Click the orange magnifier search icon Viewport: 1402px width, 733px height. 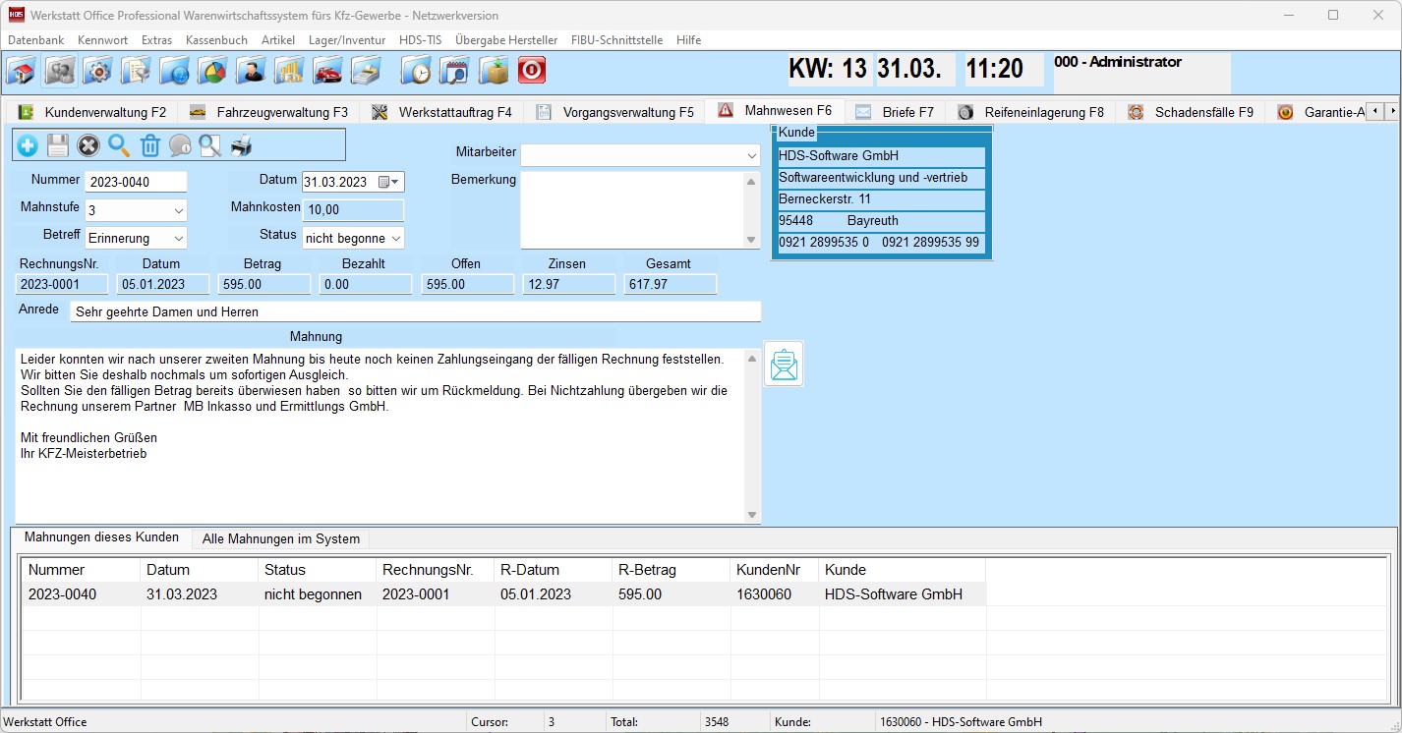pyautogui.click(x=119, y=146)
